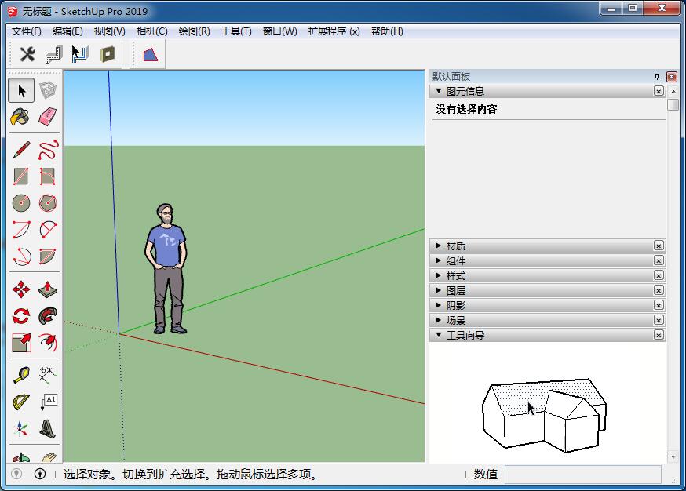Click the blue polygon shape toolbar icon

pos(150,55)
